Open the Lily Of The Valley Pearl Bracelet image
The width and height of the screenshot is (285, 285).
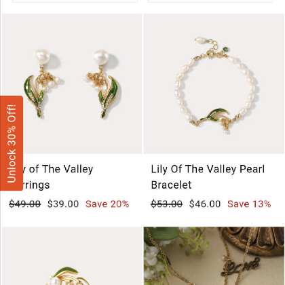coord(214,83)
